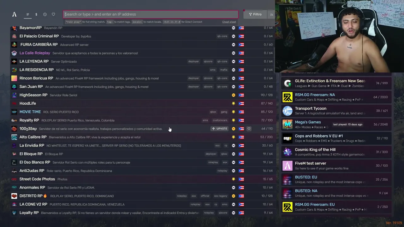Click San Juan RP server icon

click(x=14, y=87)
